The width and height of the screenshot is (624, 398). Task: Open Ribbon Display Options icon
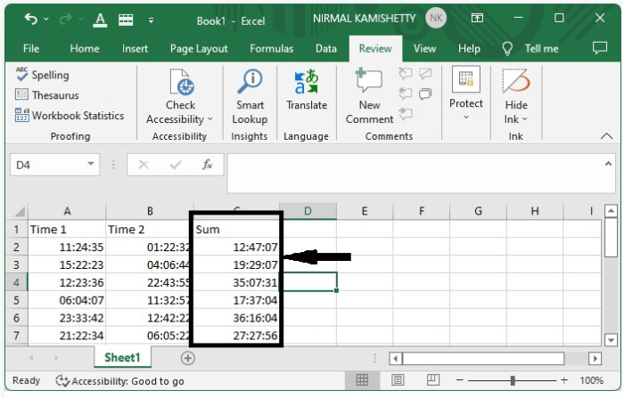tap(477, 18)
